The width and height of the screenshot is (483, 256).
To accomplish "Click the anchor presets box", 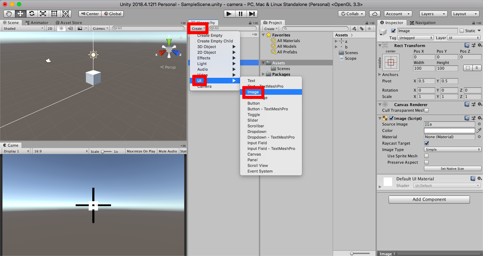I will [x=391, y=62].
